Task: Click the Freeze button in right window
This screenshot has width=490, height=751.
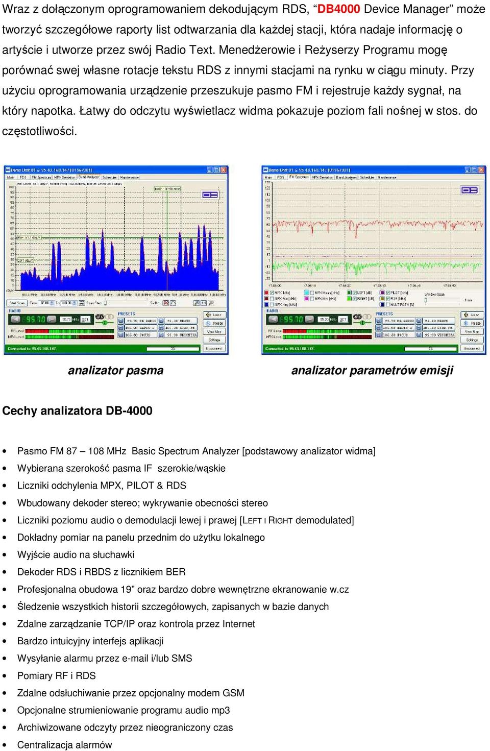Action: coord(472,323)
